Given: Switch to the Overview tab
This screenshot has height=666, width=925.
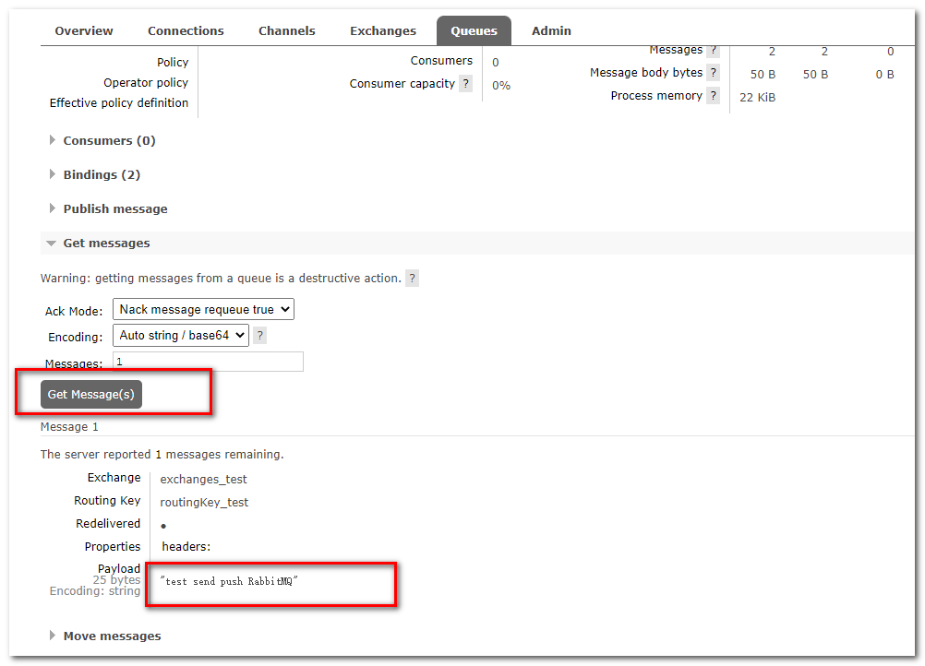Looking at the screenshot, I should (83, 30).
